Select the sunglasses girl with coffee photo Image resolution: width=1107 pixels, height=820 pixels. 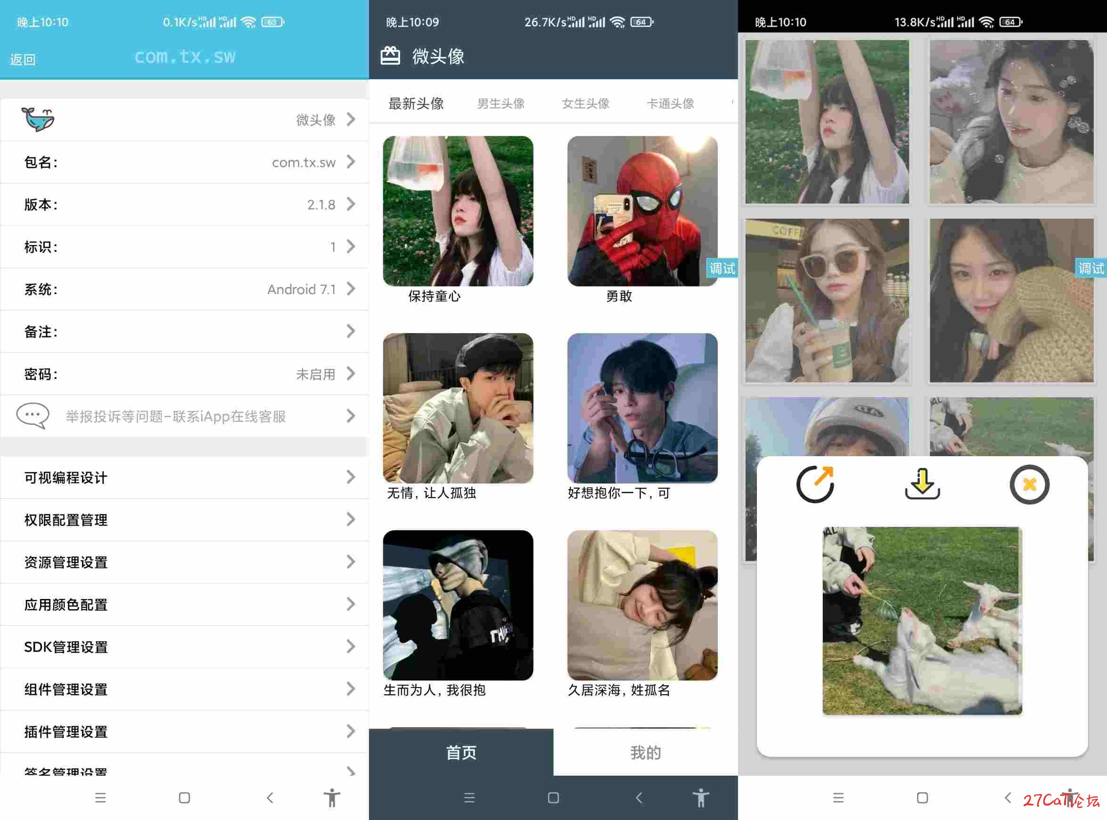pyautogui.click(x=828, y=301)
